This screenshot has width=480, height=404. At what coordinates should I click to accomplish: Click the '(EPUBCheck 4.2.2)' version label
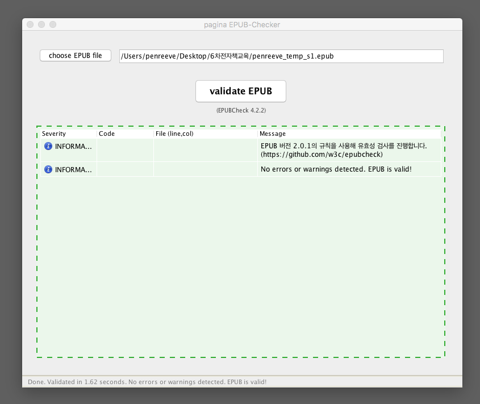coord(241,110)
